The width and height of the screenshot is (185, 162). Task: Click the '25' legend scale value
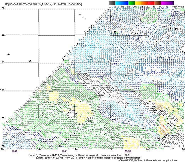pos(141,6)
